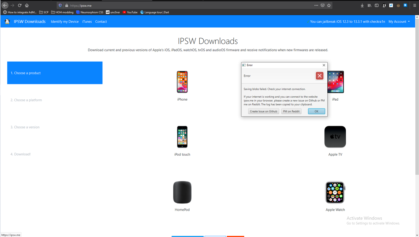The height and width of the screenshot is (237, 419).
Task: Open the HOI4 modding bookmarks folder
Action: (x=62, y=12)
